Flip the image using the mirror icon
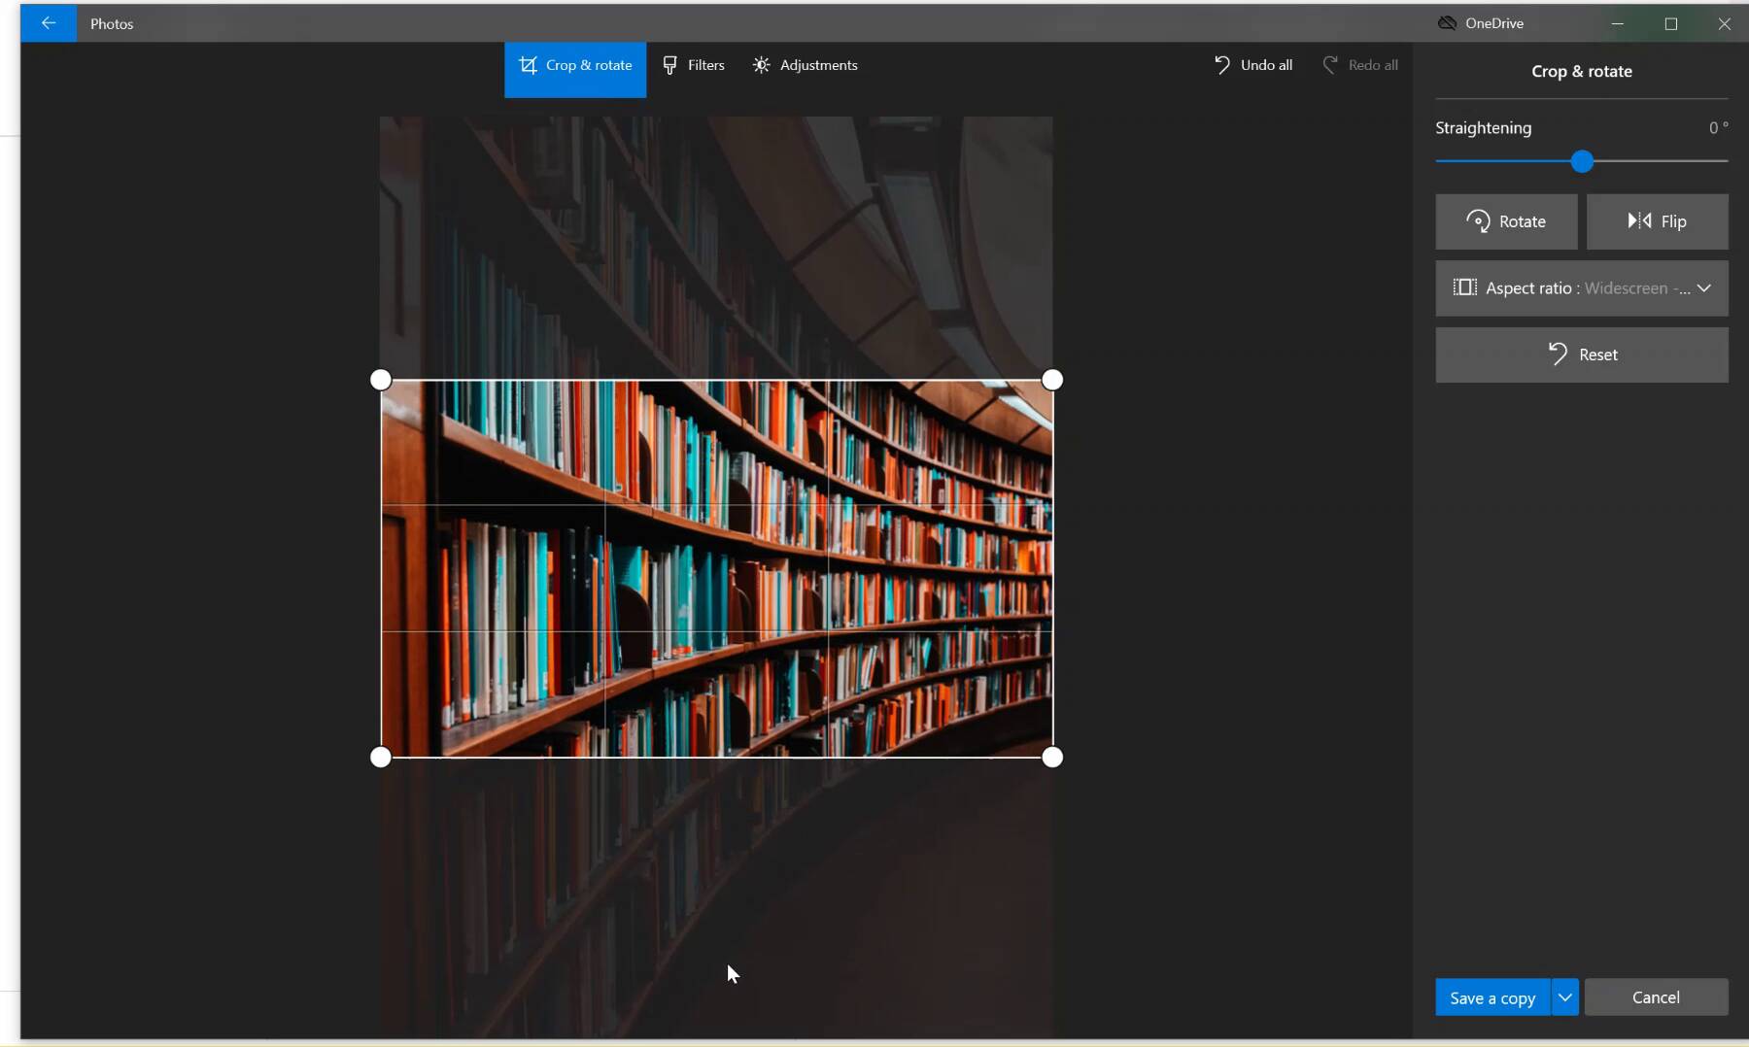 [1637, 221]
